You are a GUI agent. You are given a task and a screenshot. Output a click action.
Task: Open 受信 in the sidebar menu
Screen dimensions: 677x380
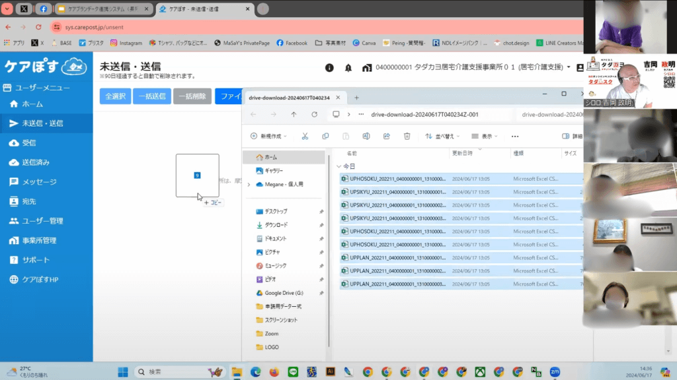click(x=28, y=142)
